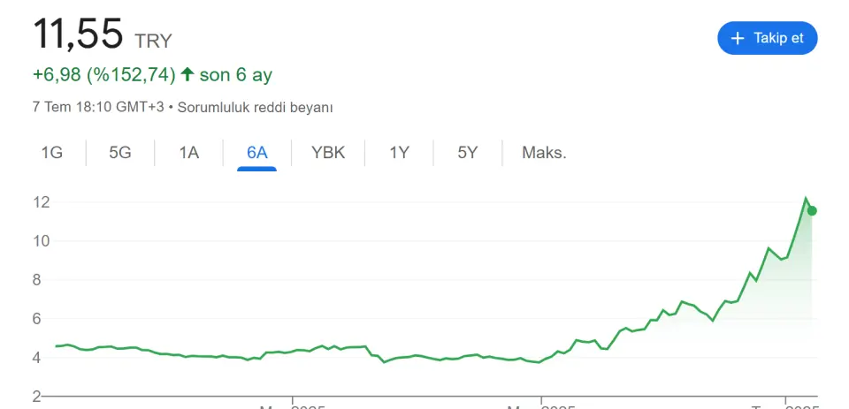Screen dimensions: 849x409
Task: Click the 7 Tem 18:10 GMT+3 timestamp
Action: tap(98, 107)
